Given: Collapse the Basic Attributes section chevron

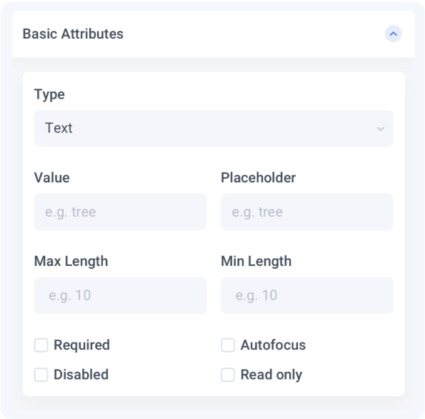Looking at the screenshot, I should [393, 34].
